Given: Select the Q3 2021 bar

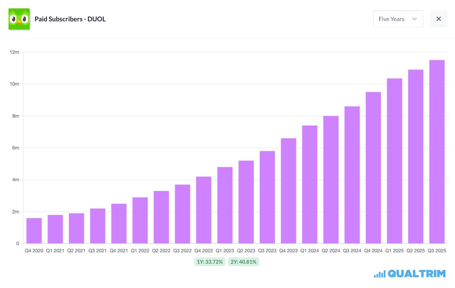Looking at the screenshot, I should click(x=98, y=226).
